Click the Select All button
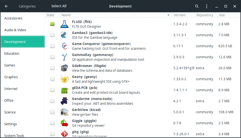 [59, 6]
